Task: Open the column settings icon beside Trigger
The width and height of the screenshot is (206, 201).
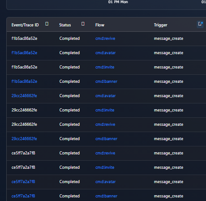Action: click(200, 24)
